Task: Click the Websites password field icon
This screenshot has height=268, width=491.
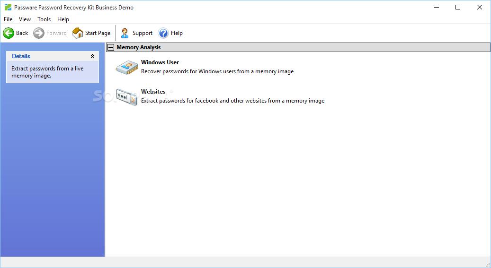Action: (x=126, y=97)
